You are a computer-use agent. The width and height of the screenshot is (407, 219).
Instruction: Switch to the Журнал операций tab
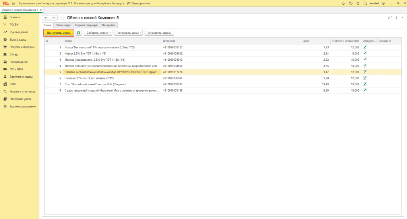click(x=86, y=25)
